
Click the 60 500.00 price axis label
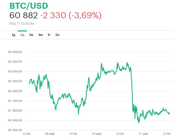tap(15, 121)
